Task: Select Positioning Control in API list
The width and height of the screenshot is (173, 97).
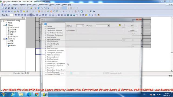Action: 53,57
